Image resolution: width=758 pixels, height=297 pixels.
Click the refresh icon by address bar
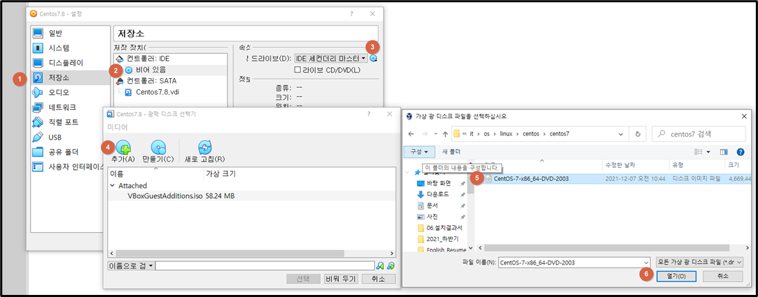[638, 134]
